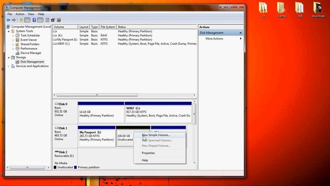Select the WIN7 (C:) partition block
The width and height of the screenshot is (330, 186).
(158, 112)
